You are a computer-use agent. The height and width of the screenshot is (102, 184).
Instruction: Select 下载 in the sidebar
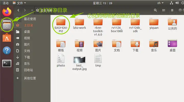pos(27,57)
